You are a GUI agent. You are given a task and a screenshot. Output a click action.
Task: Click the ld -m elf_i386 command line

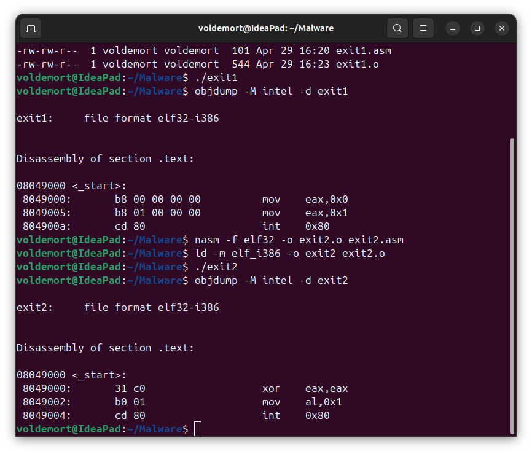tap(290, 254)
